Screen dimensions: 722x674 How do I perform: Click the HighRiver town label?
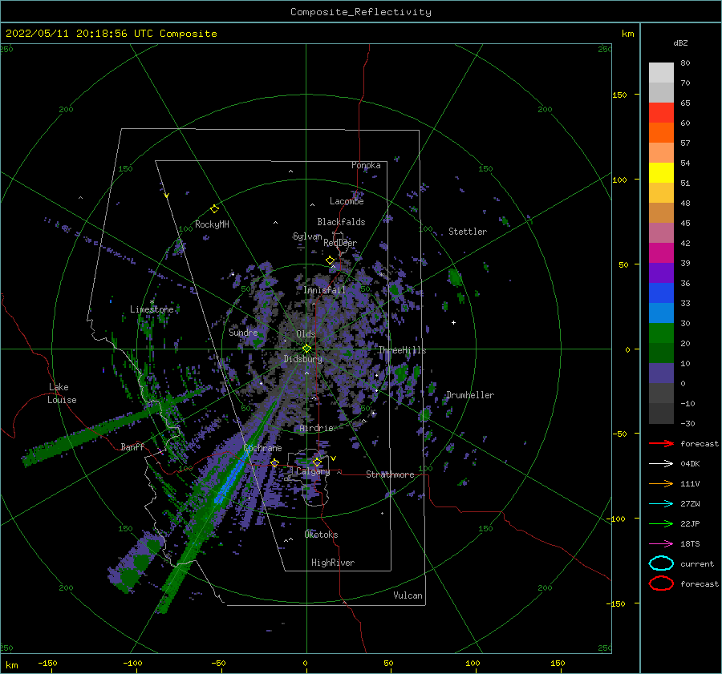pos(333,563)
